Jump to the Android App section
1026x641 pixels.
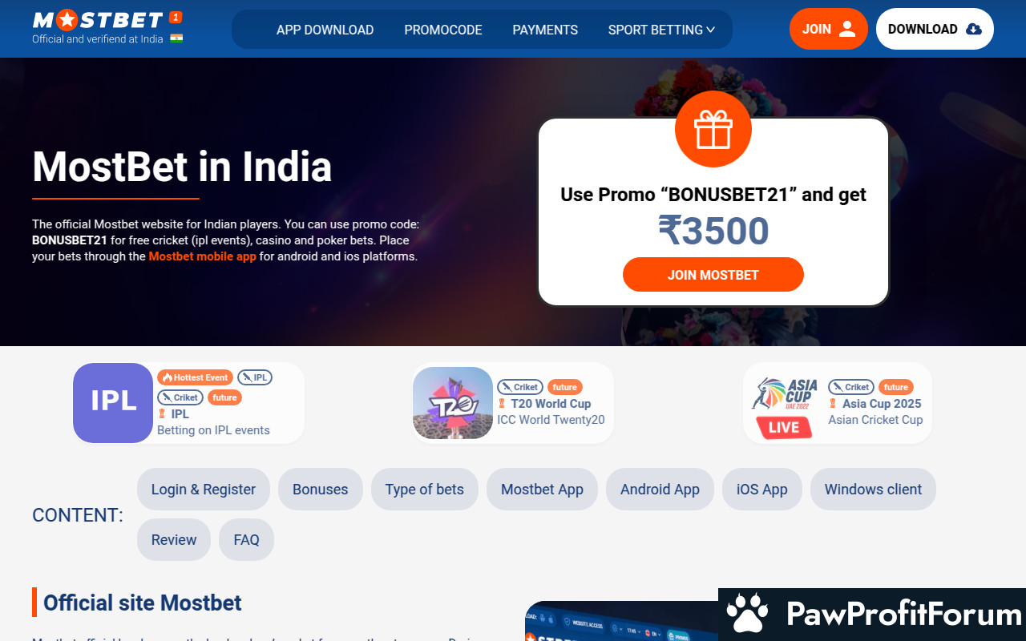tap(660, 490)
